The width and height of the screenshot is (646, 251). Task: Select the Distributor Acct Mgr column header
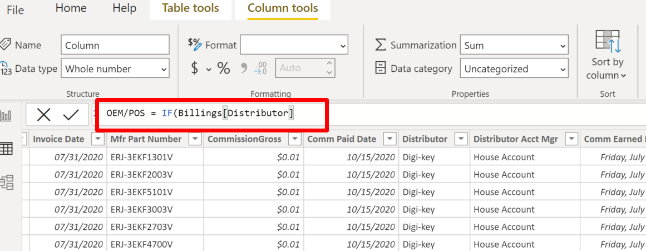[516, 139]
